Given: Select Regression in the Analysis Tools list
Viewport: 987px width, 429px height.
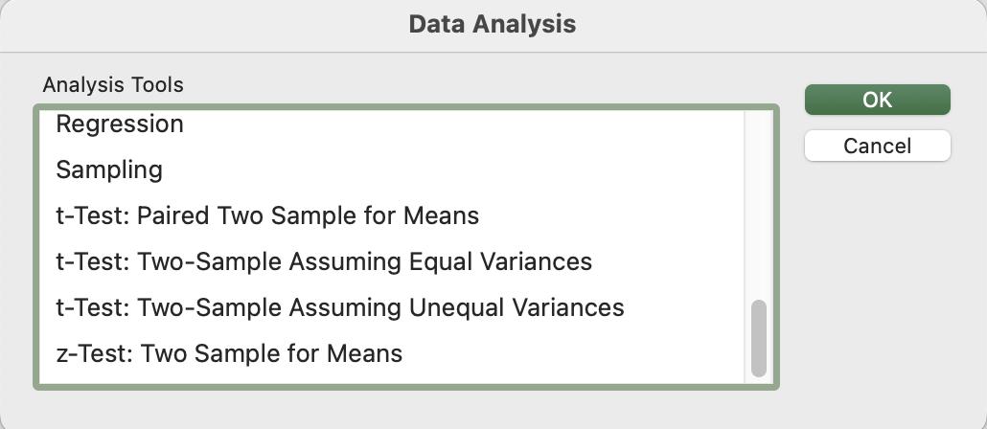Looking at the screenshot, I should [392, 124].
